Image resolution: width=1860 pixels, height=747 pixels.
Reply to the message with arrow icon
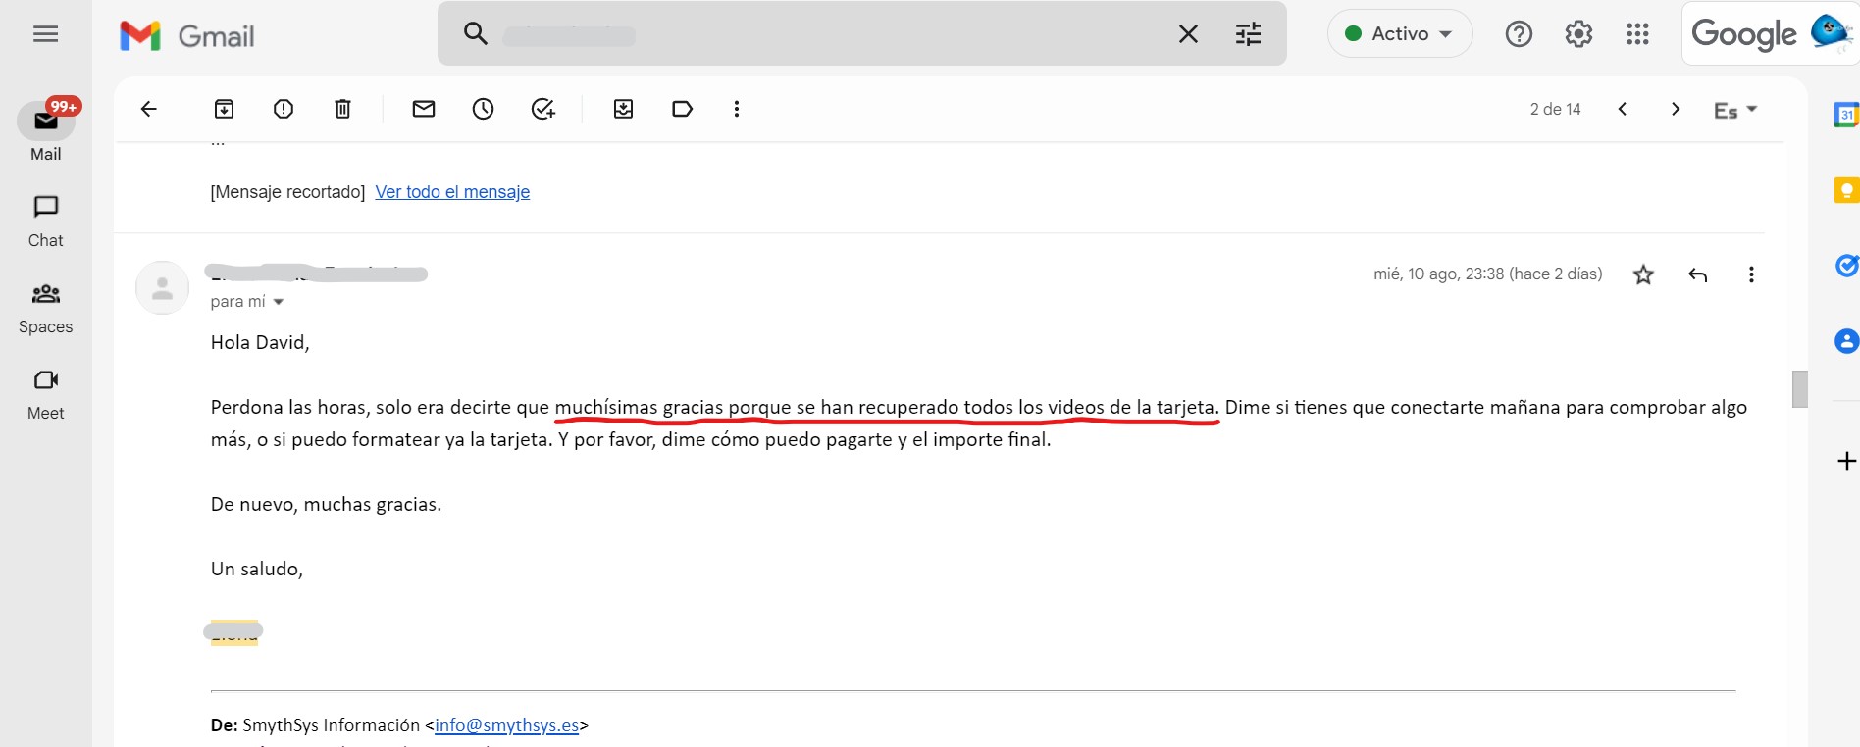click(x=1697, y=274)
